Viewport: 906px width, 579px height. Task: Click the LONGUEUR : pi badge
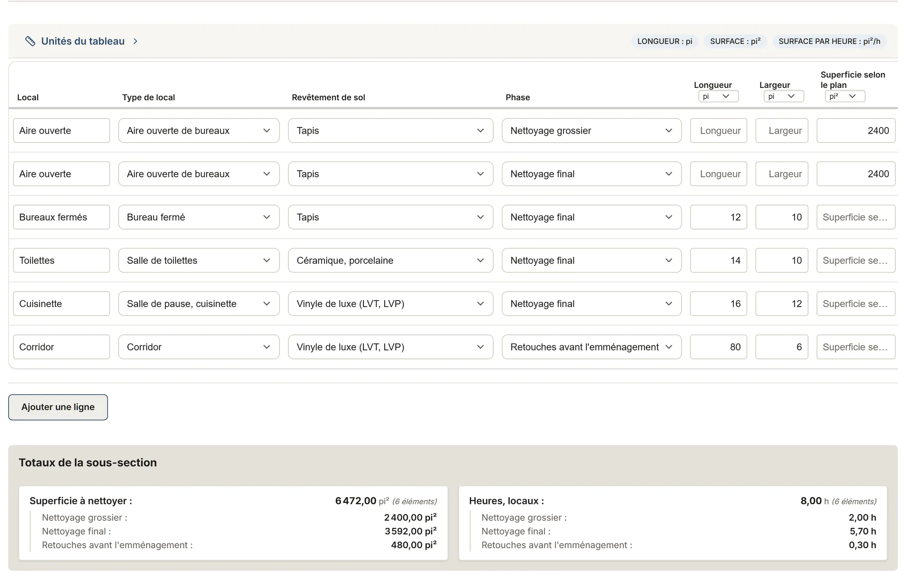coord(665,41)
